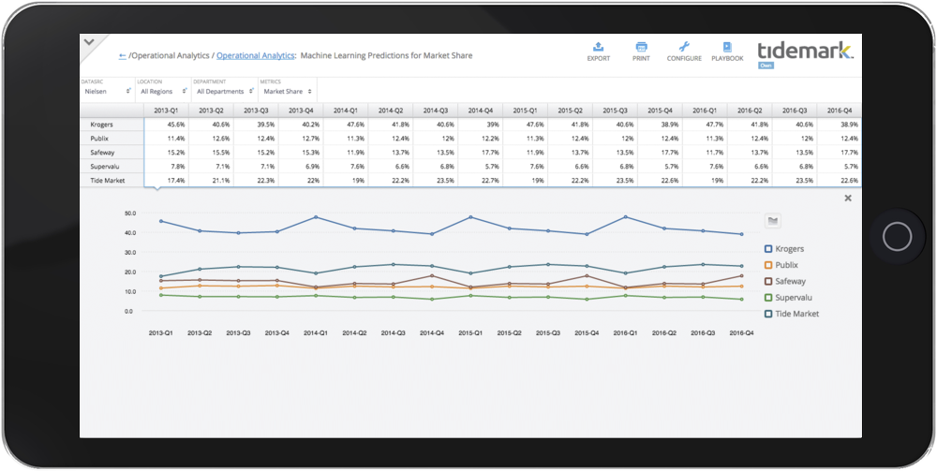Close the chart panel with X
937x471 pixels.
coord(847,199)
